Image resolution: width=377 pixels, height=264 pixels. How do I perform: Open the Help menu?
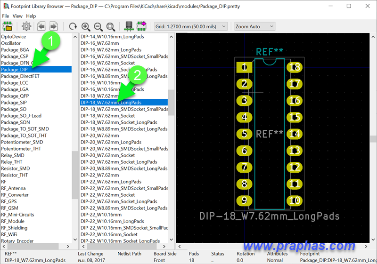(31, 16)
